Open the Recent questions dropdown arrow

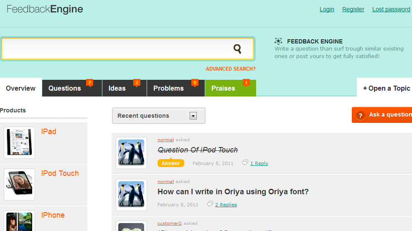(x=193, y=116)
